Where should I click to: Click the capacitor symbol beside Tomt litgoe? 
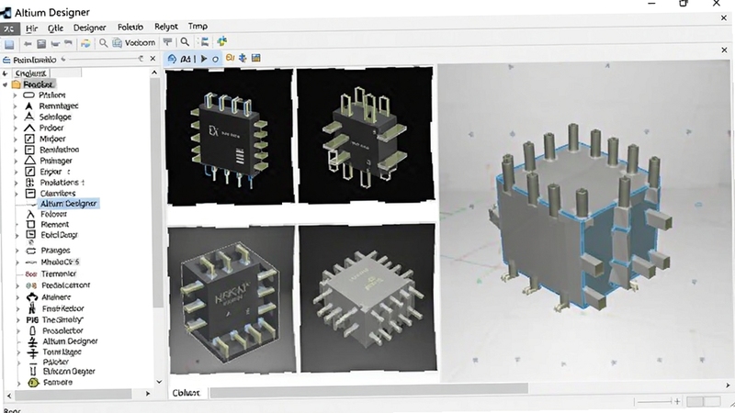pyautogui.click(x=32, y=352)
